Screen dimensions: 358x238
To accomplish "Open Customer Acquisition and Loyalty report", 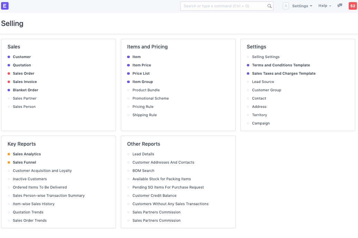I will pyautogui.click(x=42, y=171).
